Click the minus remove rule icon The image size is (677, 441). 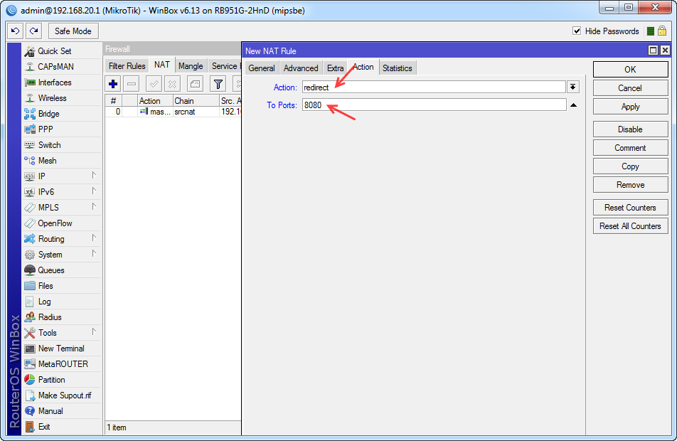pos(132,84)
